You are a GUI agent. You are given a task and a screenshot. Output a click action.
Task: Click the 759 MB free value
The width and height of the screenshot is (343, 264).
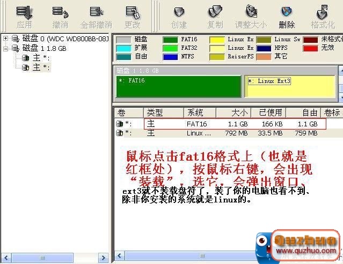coord(306,133)
